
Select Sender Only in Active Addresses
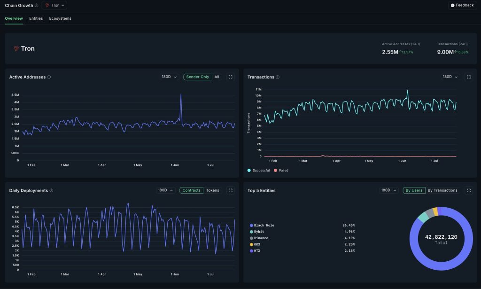pyautogui.click(x=198, y=77)
